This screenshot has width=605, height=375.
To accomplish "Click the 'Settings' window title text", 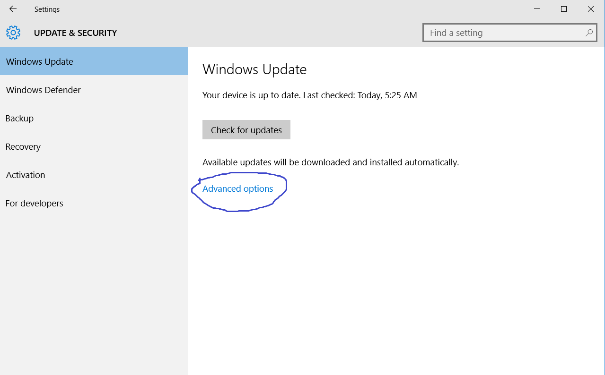I will pyautogui.click(x=47, y=9).
